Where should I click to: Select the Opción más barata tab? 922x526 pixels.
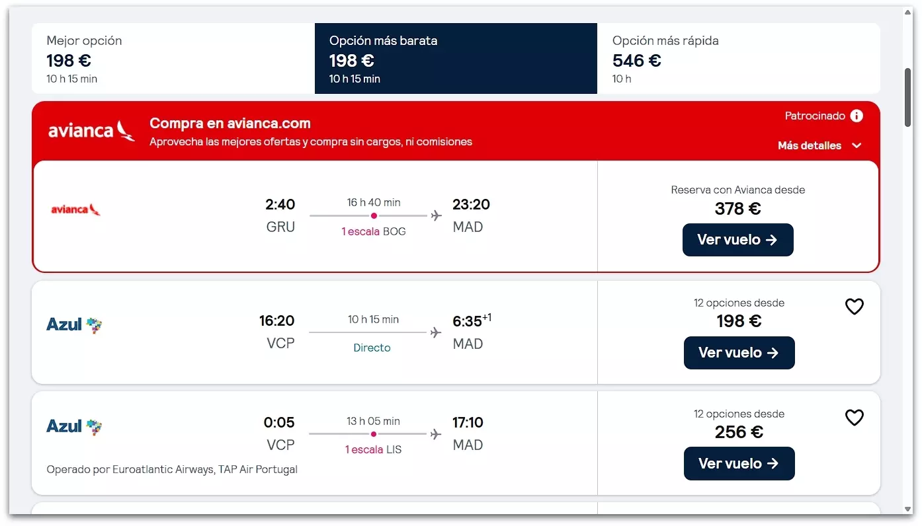point(456,59)
